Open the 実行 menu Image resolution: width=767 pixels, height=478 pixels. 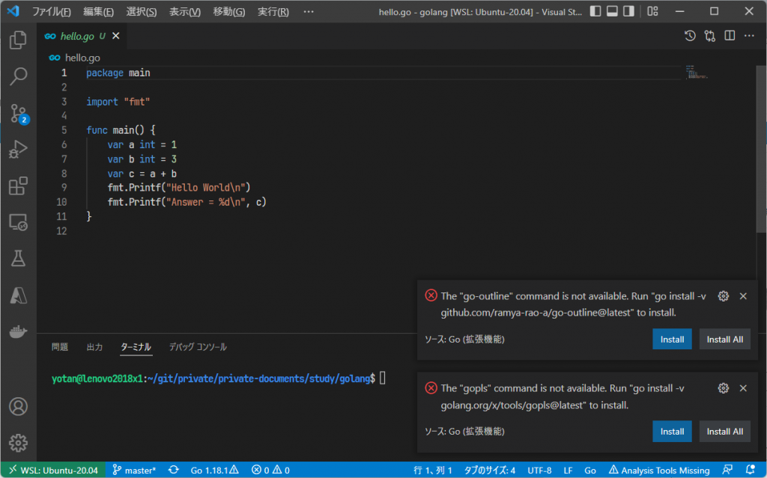[273, 12]
